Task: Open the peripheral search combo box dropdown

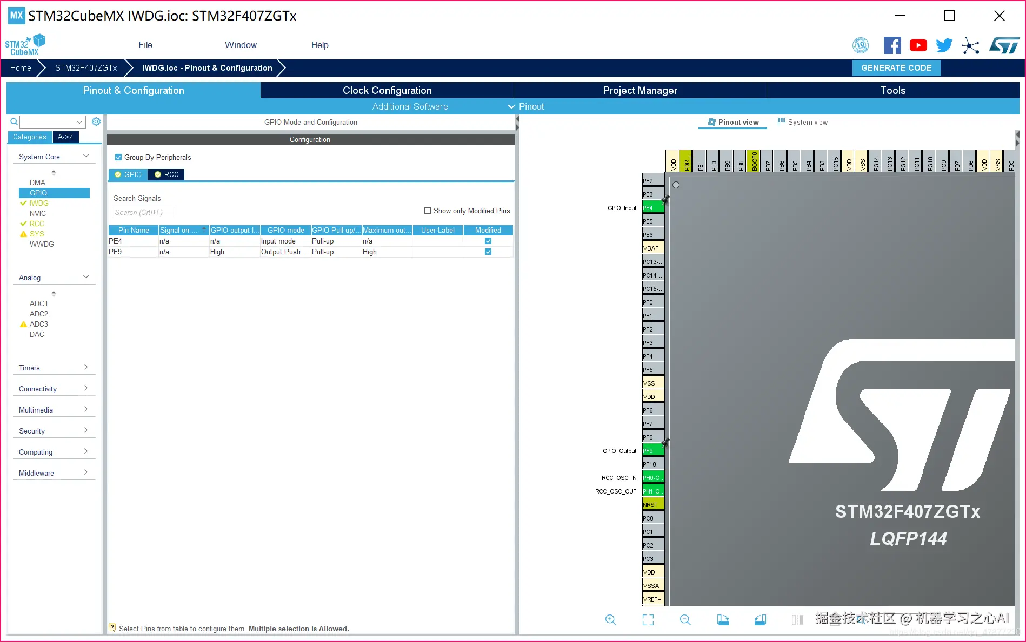Action: (79, 122)
